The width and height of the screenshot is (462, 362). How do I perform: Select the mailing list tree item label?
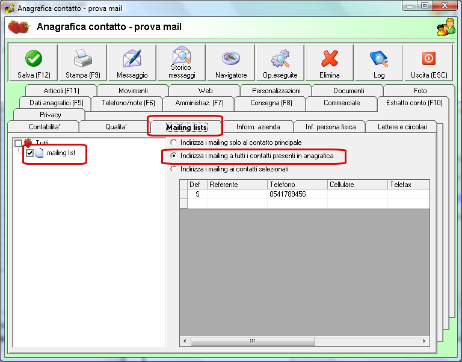[61, 153]
